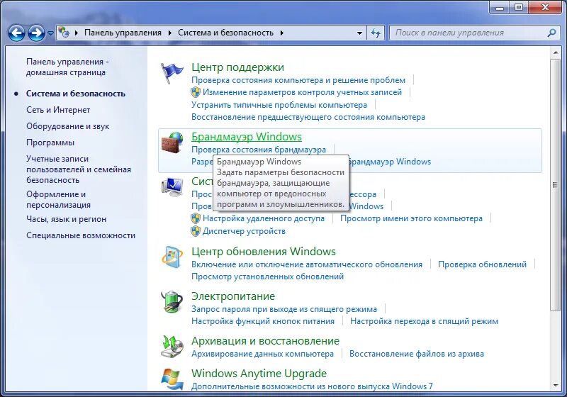
Task: Click Просмотр установленных обновлений
Action: pyautogui.click(x=267, y=276)
